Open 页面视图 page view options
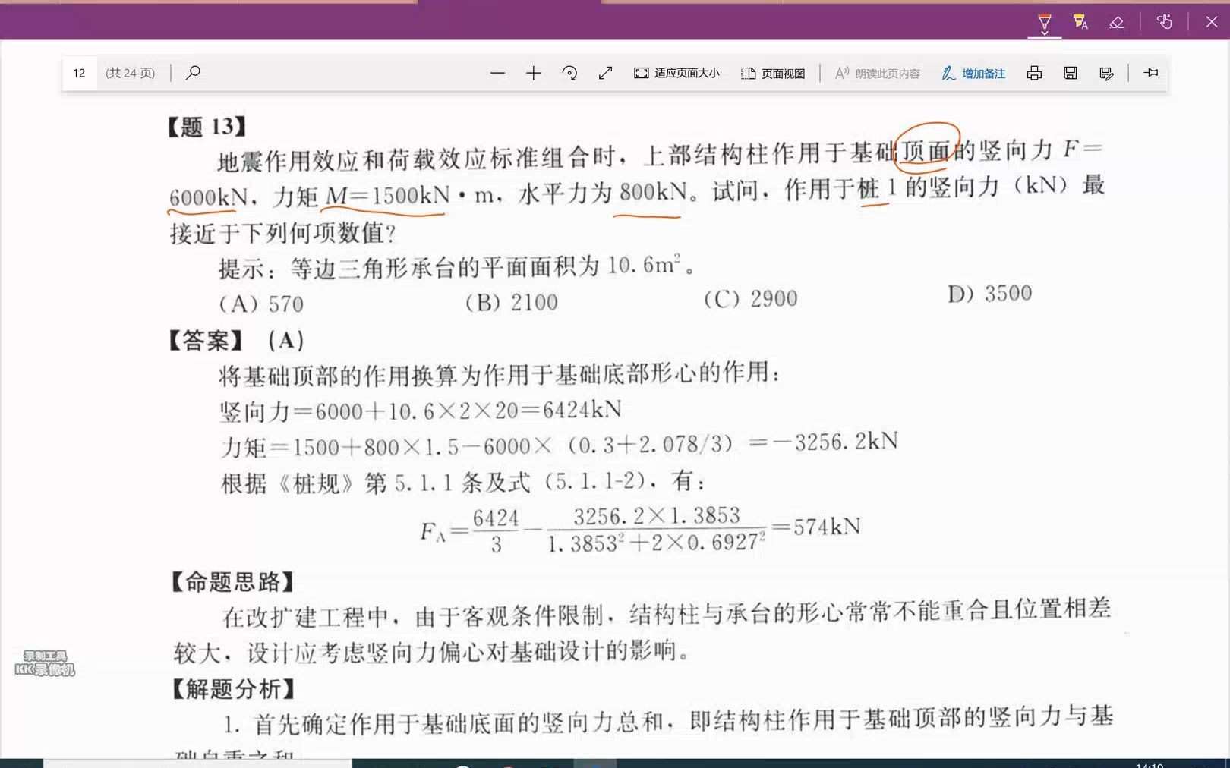1230x768 pixels. [x=773, y=73]
